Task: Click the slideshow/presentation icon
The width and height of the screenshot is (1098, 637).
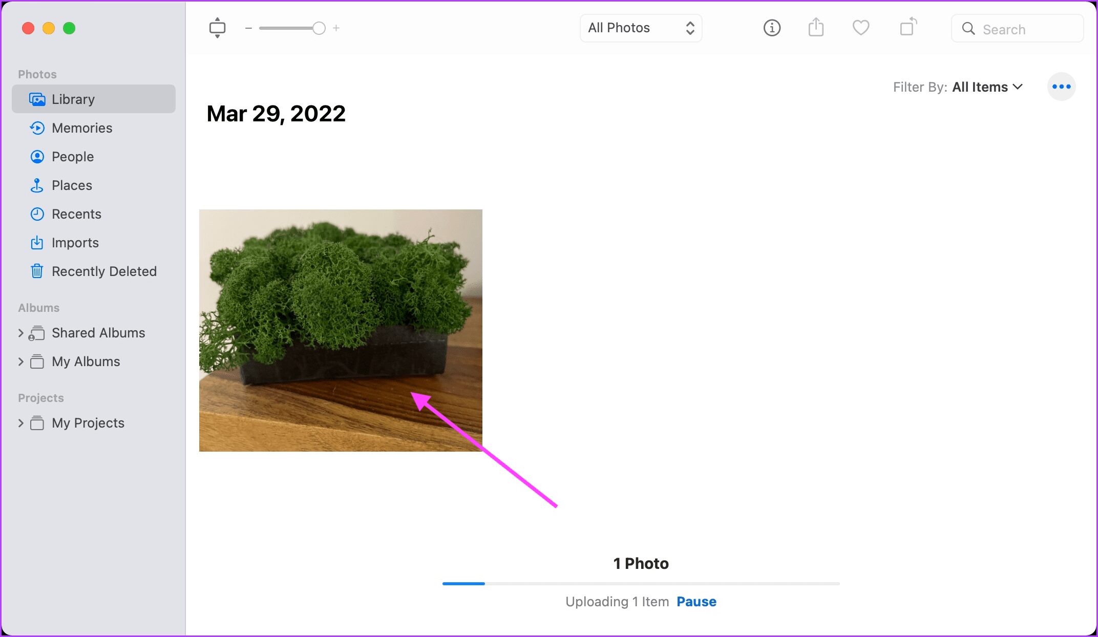Action: (x=217, y=28)
